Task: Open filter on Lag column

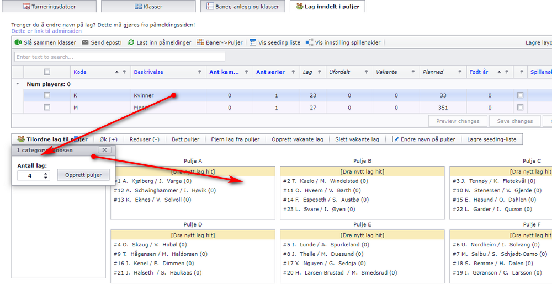Action: point(319,72)
